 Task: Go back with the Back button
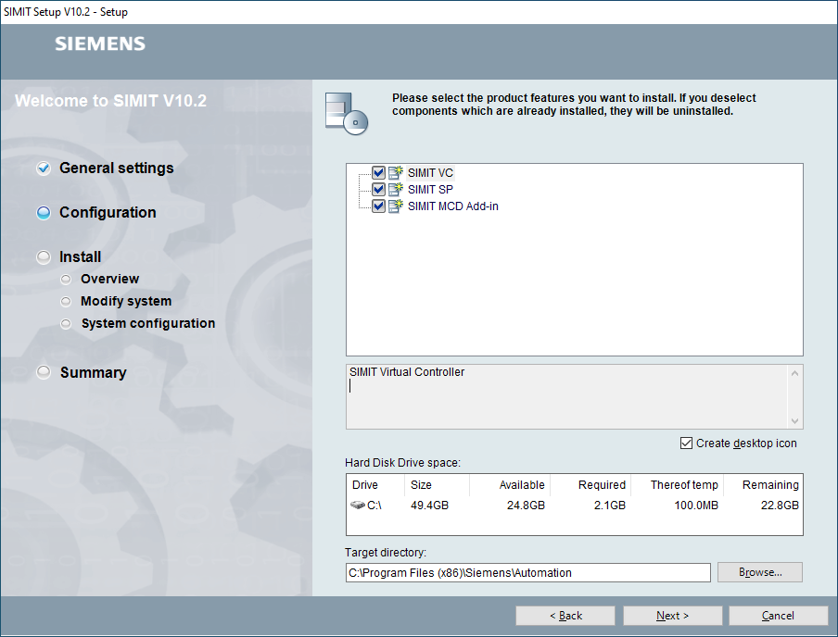point(565,616)
